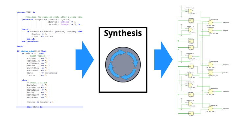The image size is (246, 122).
Task: Click the circular arrows synthesis icon
Action: point(123,64)
